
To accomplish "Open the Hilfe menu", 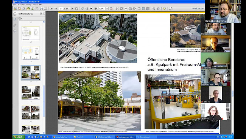I will [x=40, y=5].
